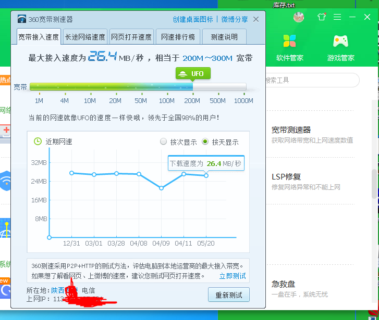Click the 库存.txt desktop file label
Screen dimensions: 379x320
(x=284, y=5)
